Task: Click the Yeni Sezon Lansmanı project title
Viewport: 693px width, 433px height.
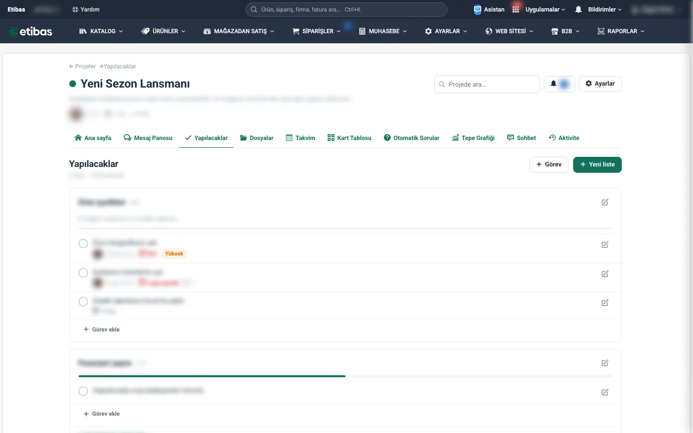Action: (135, 84)
